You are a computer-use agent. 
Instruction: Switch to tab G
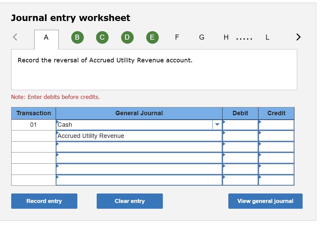tap(202, 37)
